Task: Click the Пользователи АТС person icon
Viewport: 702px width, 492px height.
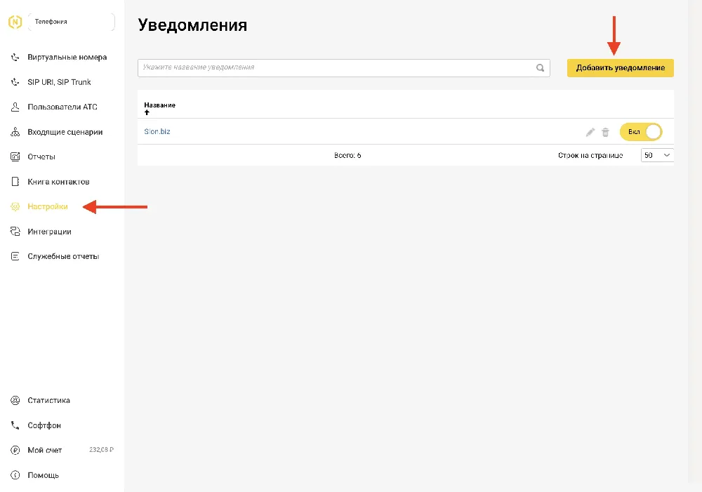Action: (x=15, y=107)
